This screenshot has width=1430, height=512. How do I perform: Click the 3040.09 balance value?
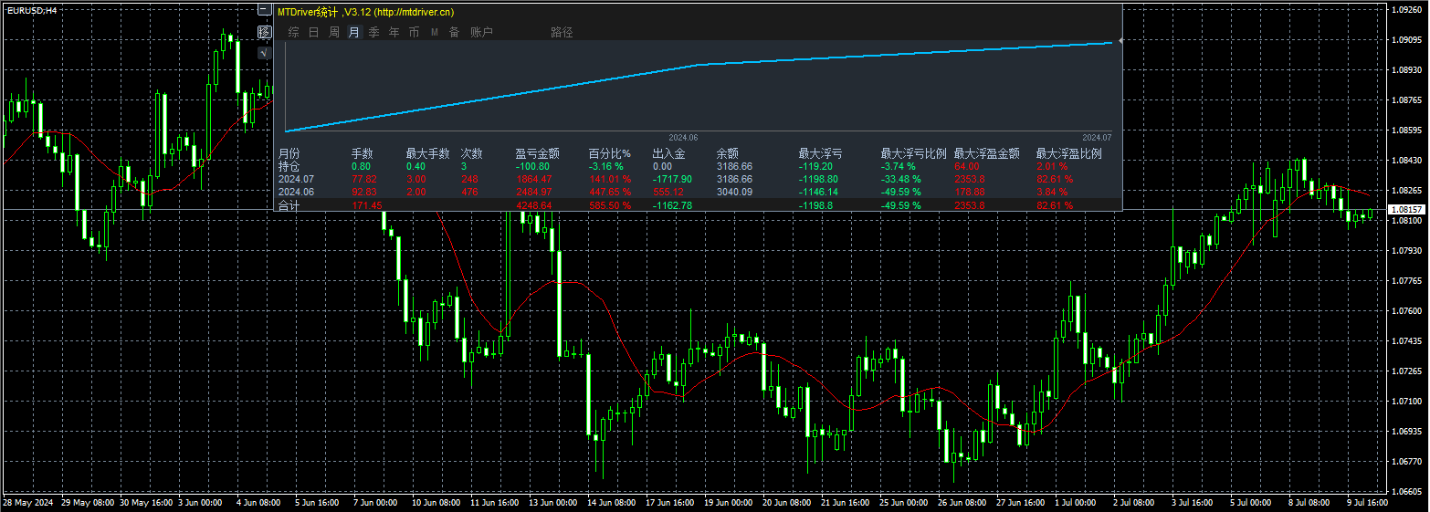click(734, 193)
